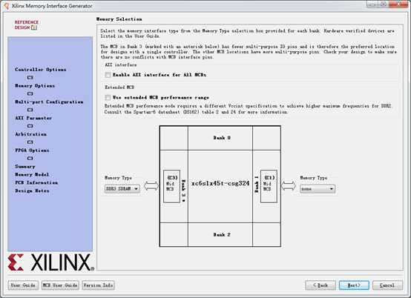
Task: Select Summary in sidebar
Action: click(25, 167)
